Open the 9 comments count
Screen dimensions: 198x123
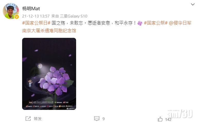point(104,119)
